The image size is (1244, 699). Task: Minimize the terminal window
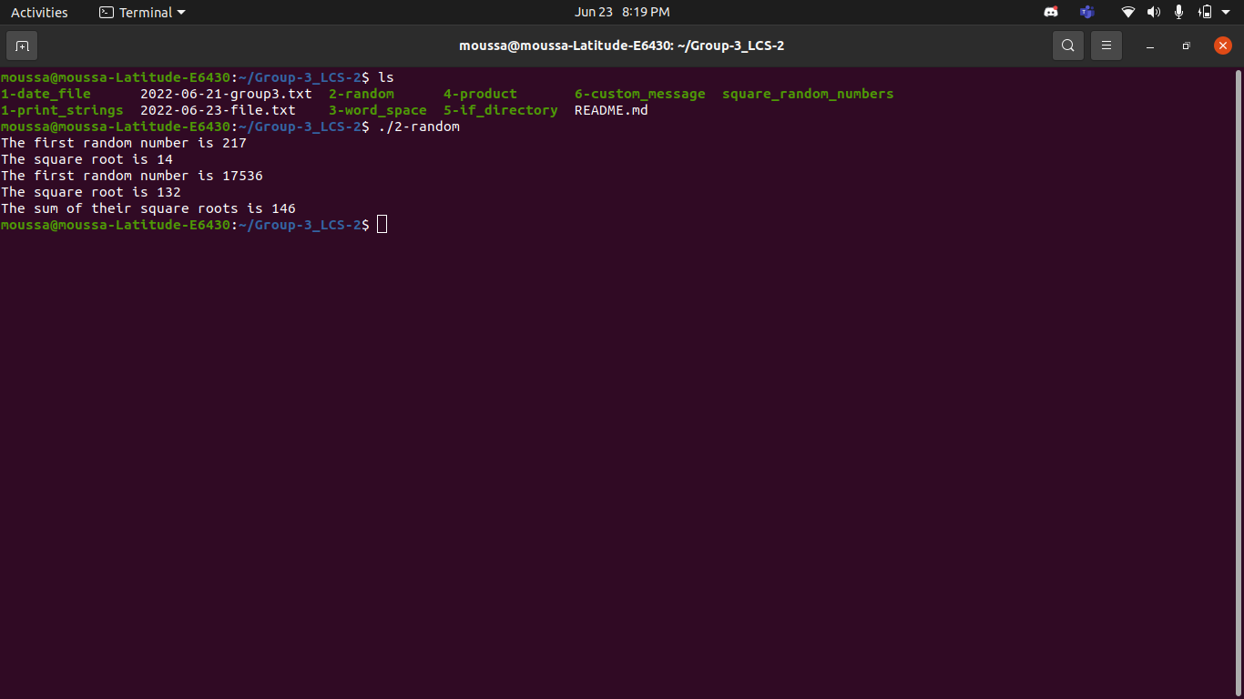point(1149,46)
